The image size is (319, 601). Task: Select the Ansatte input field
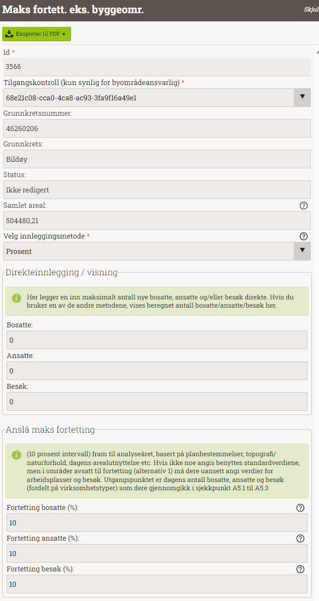[x=157, y=371]
